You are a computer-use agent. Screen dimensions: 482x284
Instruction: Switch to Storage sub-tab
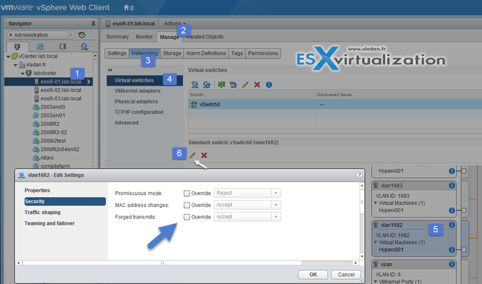tap(172, 53)
